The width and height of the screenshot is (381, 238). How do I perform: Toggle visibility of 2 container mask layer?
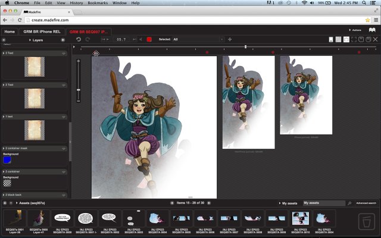coord(64,148)
